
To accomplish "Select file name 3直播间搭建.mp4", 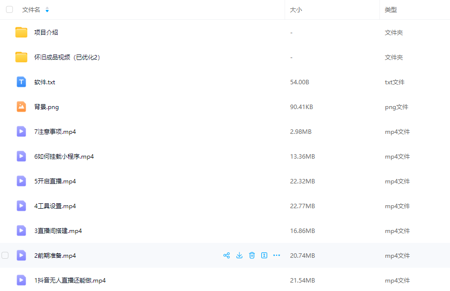I will 58,231.
